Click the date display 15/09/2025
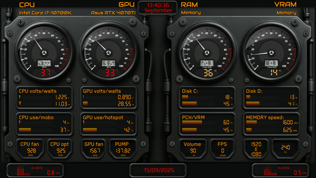316x178 pixels. (x=158, y=170)
